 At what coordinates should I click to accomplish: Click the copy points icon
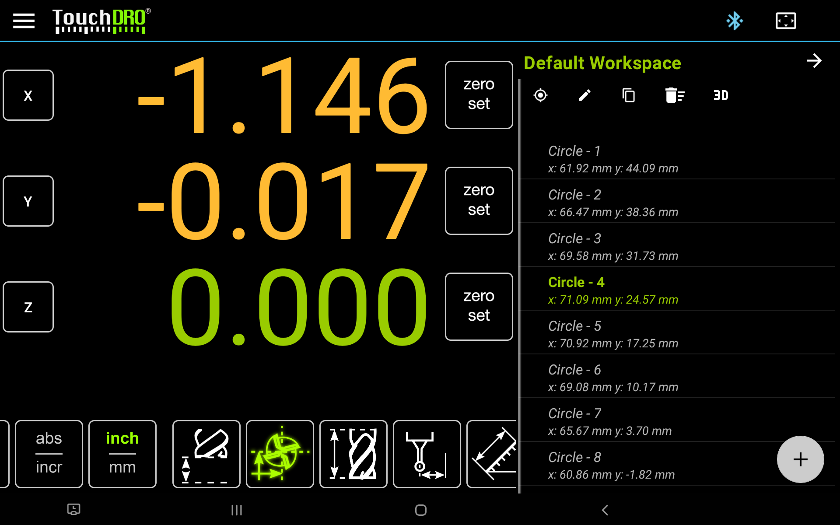pos(629,95)
